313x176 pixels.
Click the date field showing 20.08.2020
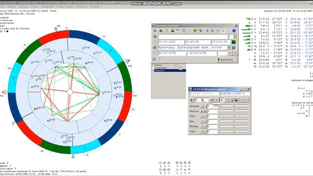click(x=171, y=42)
